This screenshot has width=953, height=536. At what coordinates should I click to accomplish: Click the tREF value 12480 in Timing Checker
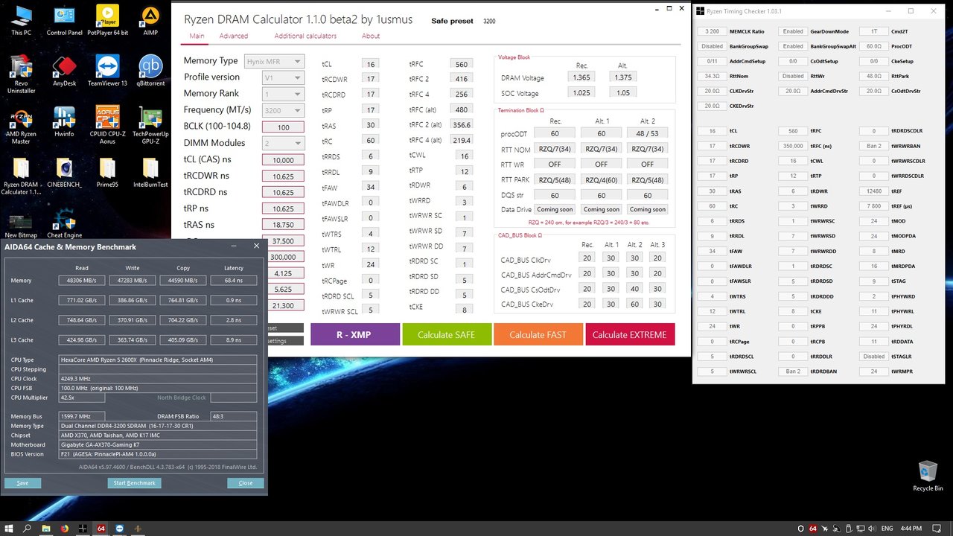tap(874, 191)
